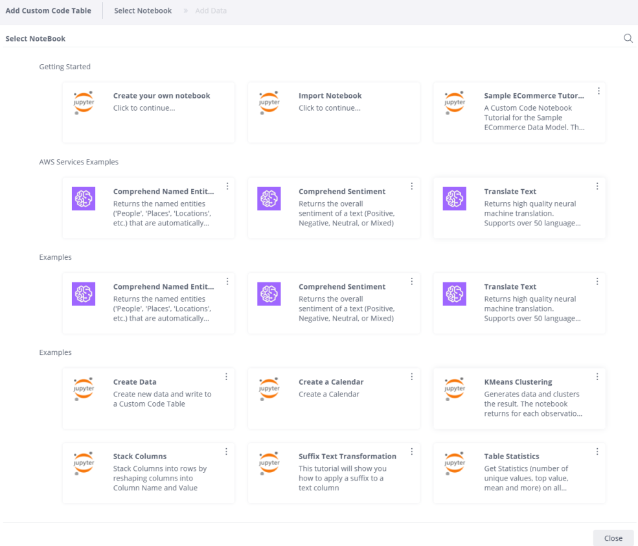This screenshot has height=546, width=638.
Task: Click the Jupyter icon for Create a Calendar
Action: (269, 389)
